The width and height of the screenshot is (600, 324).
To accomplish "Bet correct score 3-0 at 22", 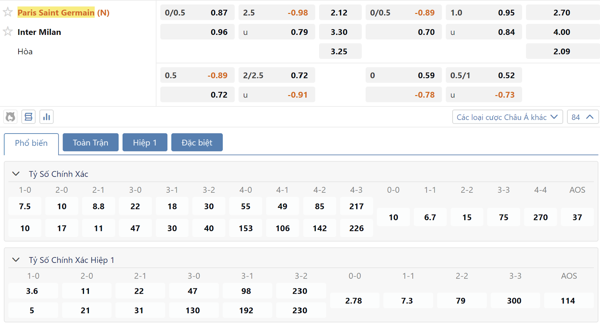I will 135,206.
